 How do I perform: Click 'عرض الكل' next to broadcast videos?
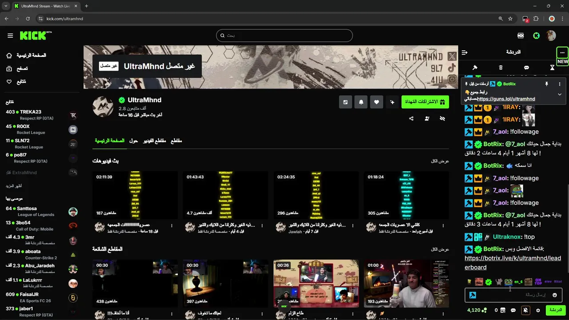tap(440, 161)
